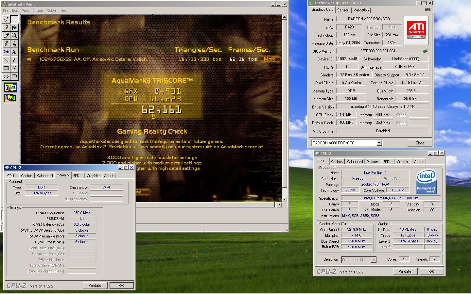Image resolution: width=471 pixels, height=294 pixels.
Task: Choose the opaque selection option in toolbox
Action: (10, 88)
